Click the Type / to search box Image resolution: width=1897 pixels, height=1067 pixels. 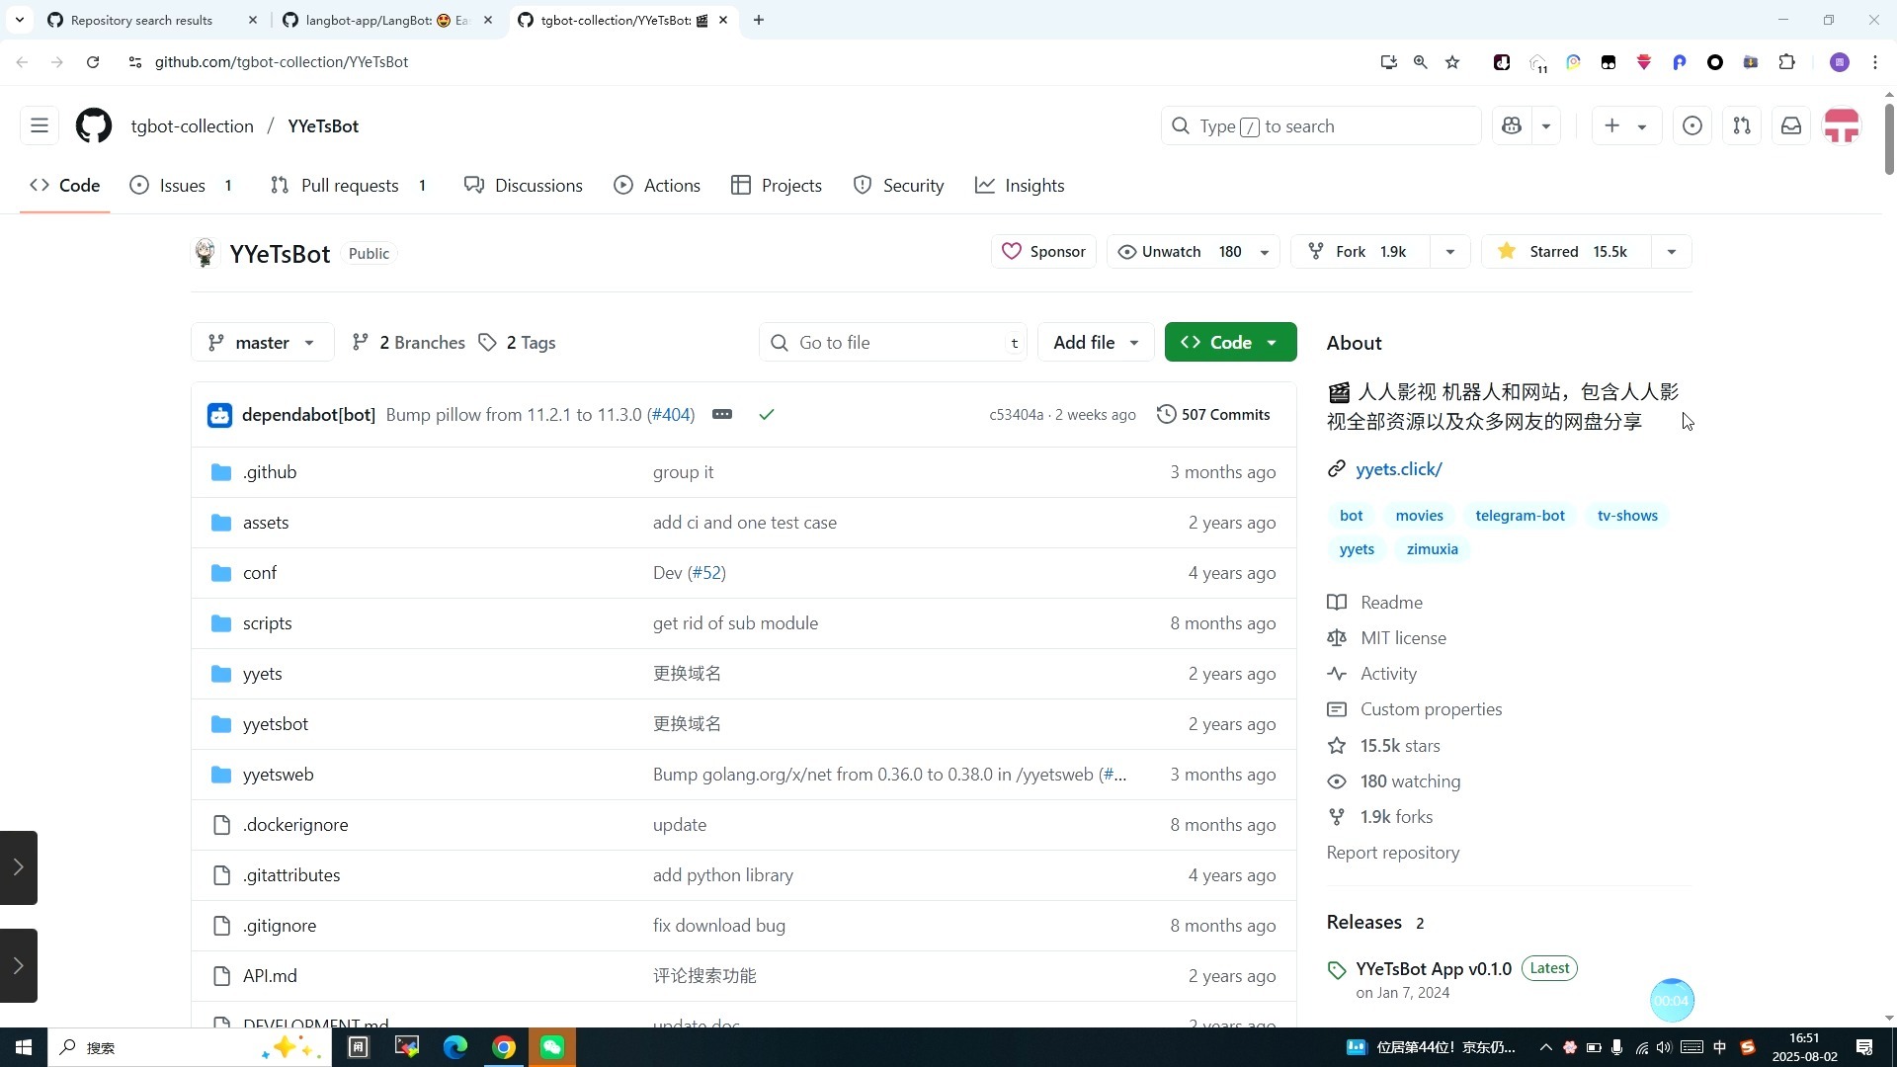[1320, 126]
